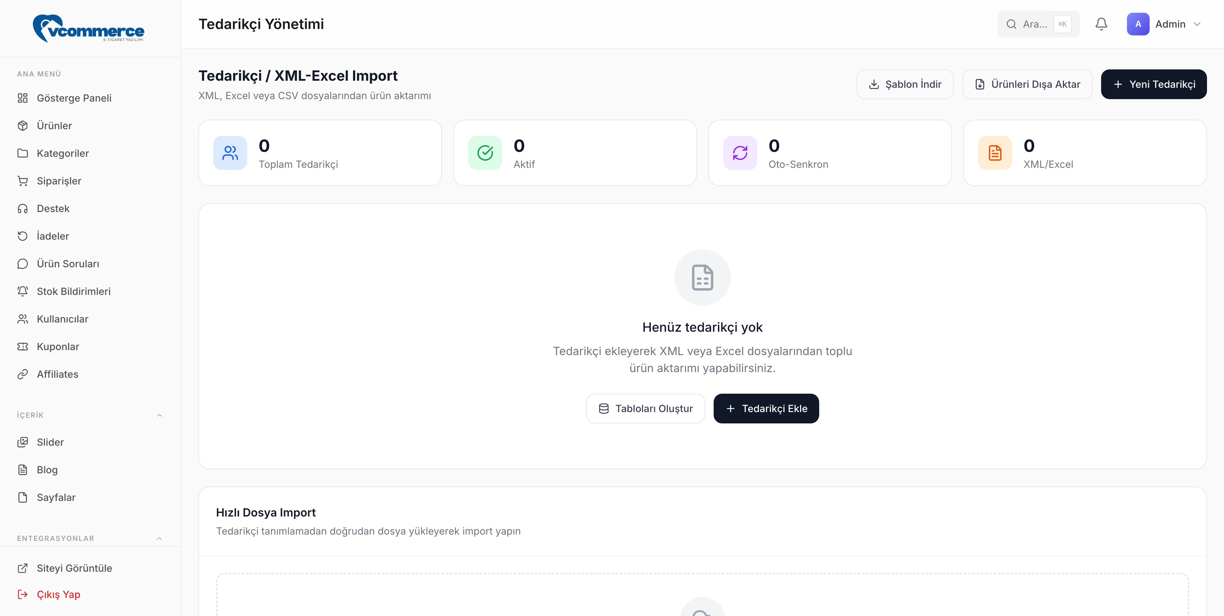Click Ürünleri Dışa Aktar button
This screenshot has width=1224, height=616.
pos(1027,84)
